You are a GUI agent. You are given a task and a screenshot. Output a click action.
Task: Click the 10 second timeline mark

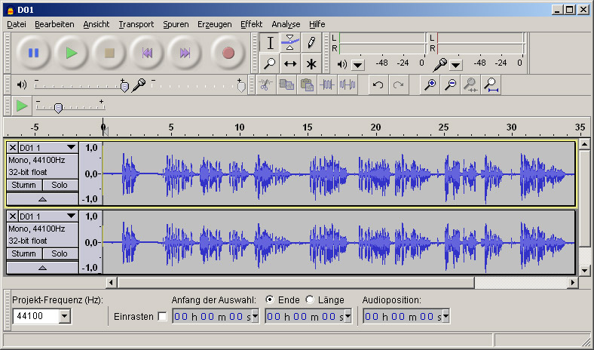click(x=240, y=127)
